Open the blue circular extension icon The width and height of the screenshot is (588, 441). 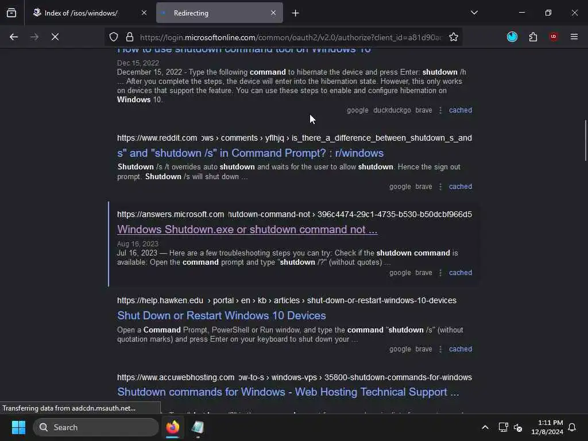(x=512, y=37)
